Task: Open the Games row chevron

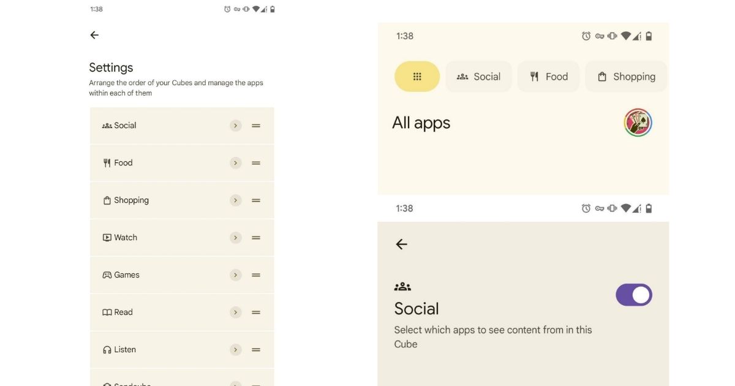Action: coord(236,275)
